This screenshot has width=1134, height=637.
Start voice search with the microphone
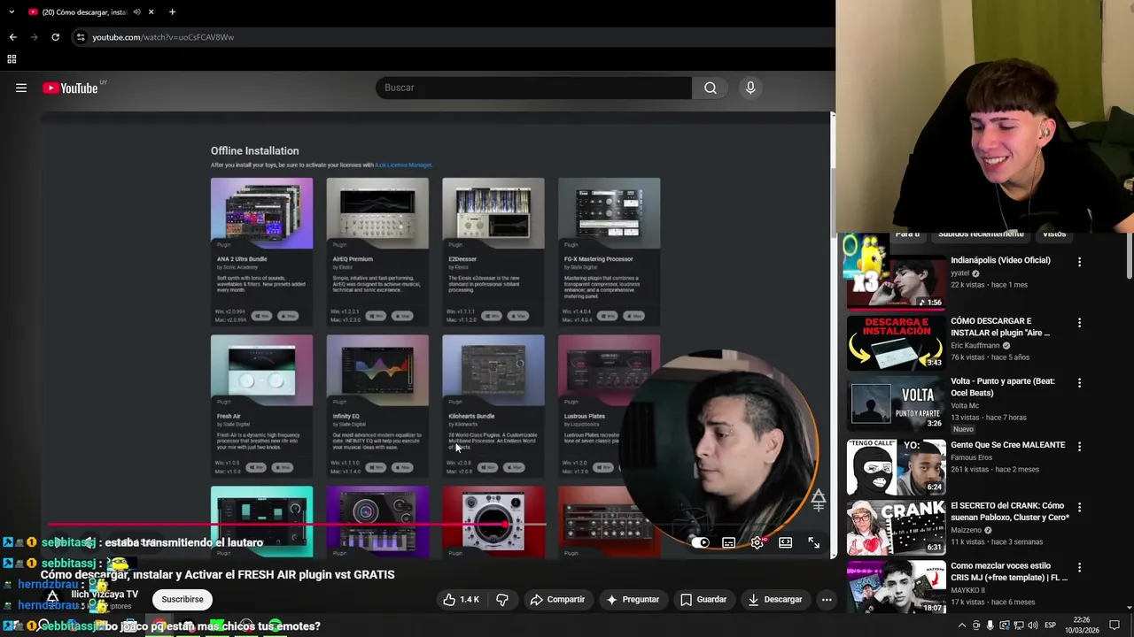point(750,88)
